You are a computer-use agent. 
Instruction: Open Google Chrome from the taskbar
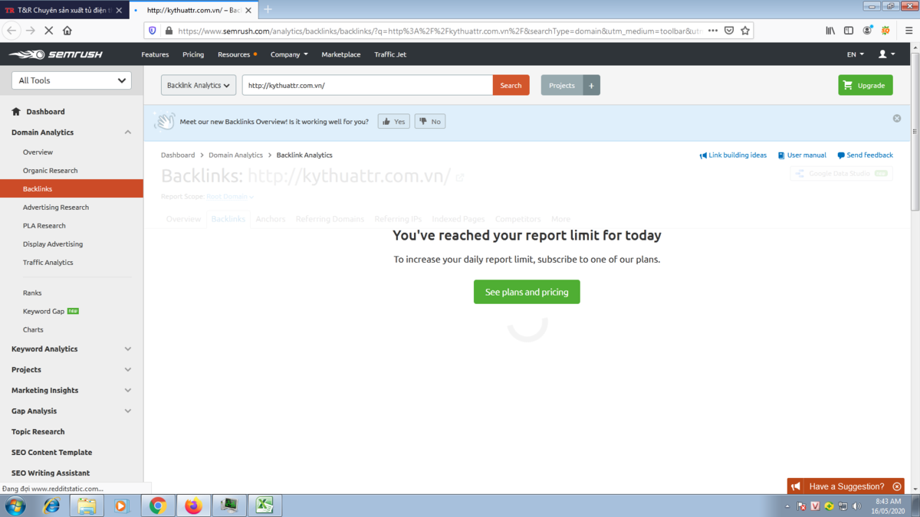coord(158,506)
